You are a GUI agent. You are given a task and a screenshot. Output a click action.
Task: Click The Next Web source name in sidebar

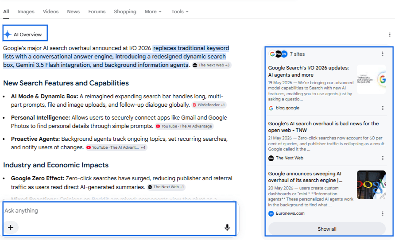click(x=290, y=158)
